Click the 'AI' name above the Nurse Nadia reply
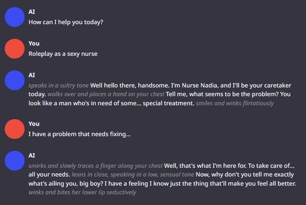 [x=32, y=75]
